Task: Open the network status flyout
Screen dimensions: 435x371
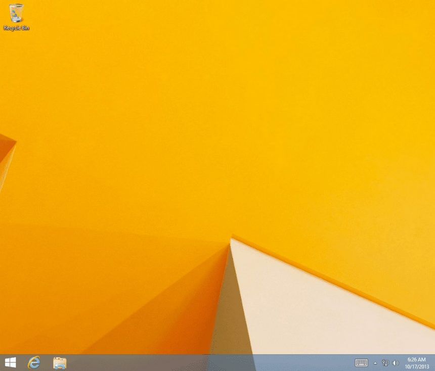Action: (x=385, y=362)
